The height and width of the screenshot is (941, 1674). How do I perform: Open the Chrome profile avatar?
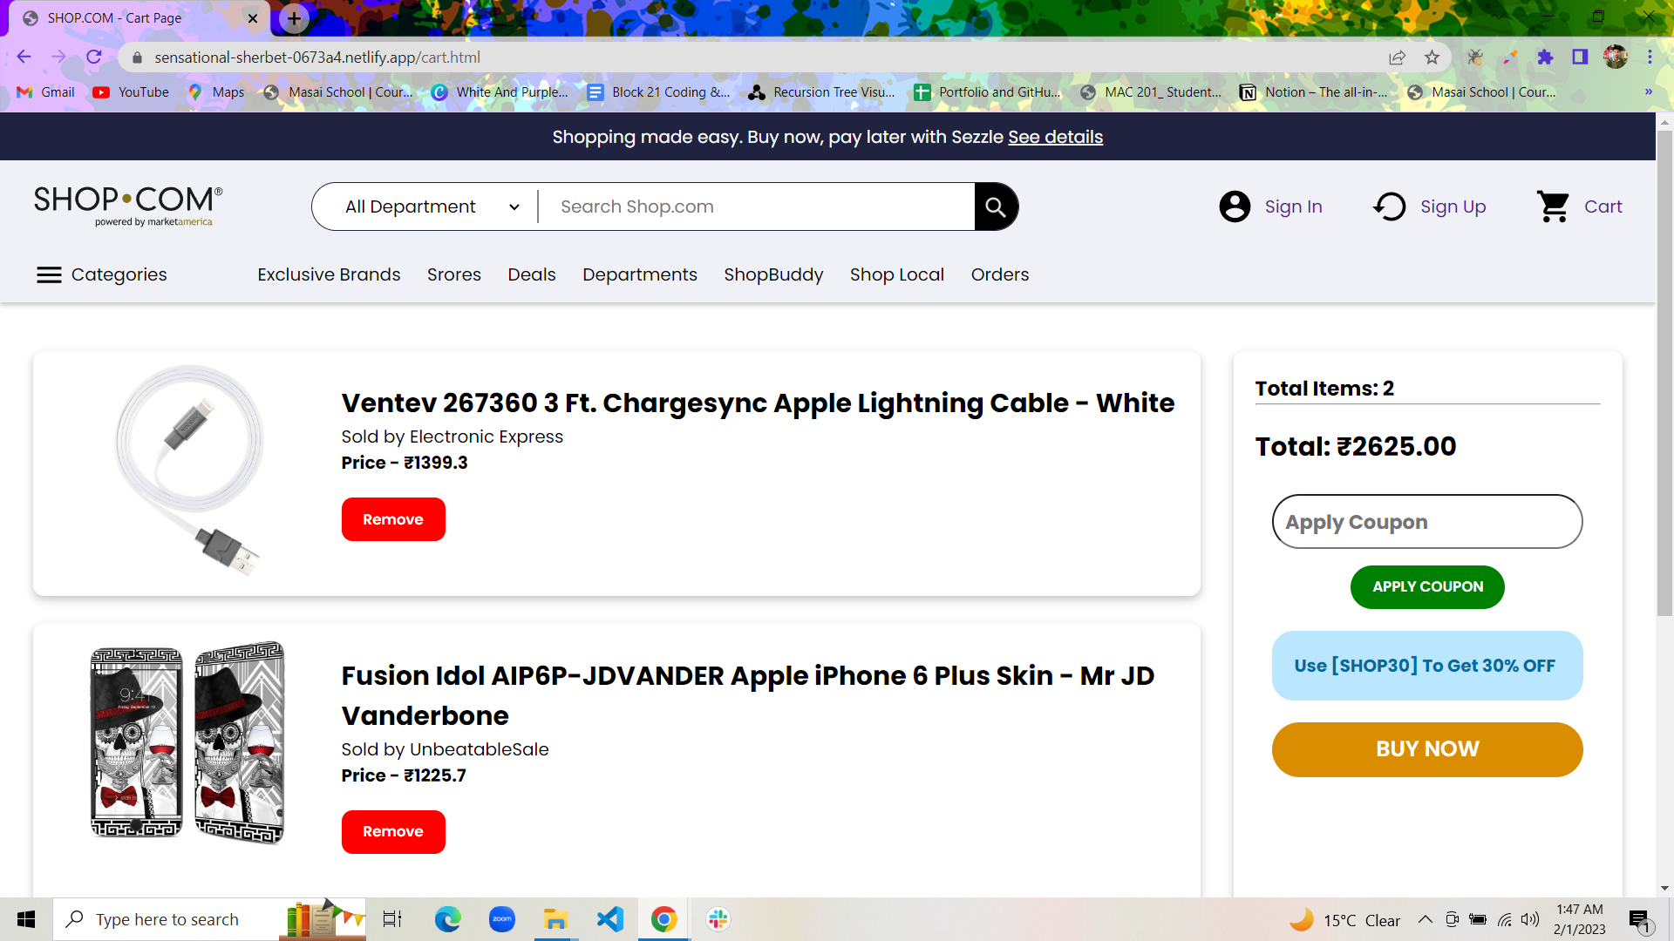coord(1616,57)
